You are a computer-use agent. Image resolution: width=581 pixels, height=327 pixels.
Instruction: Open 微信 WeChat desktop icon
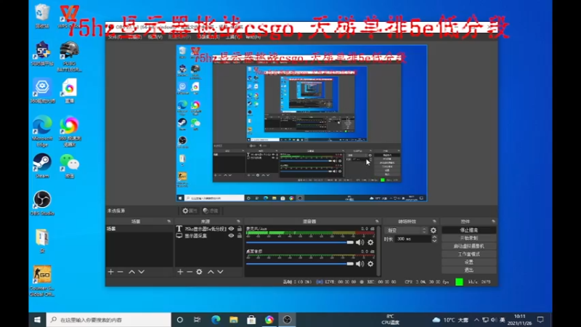pos(69,166)
